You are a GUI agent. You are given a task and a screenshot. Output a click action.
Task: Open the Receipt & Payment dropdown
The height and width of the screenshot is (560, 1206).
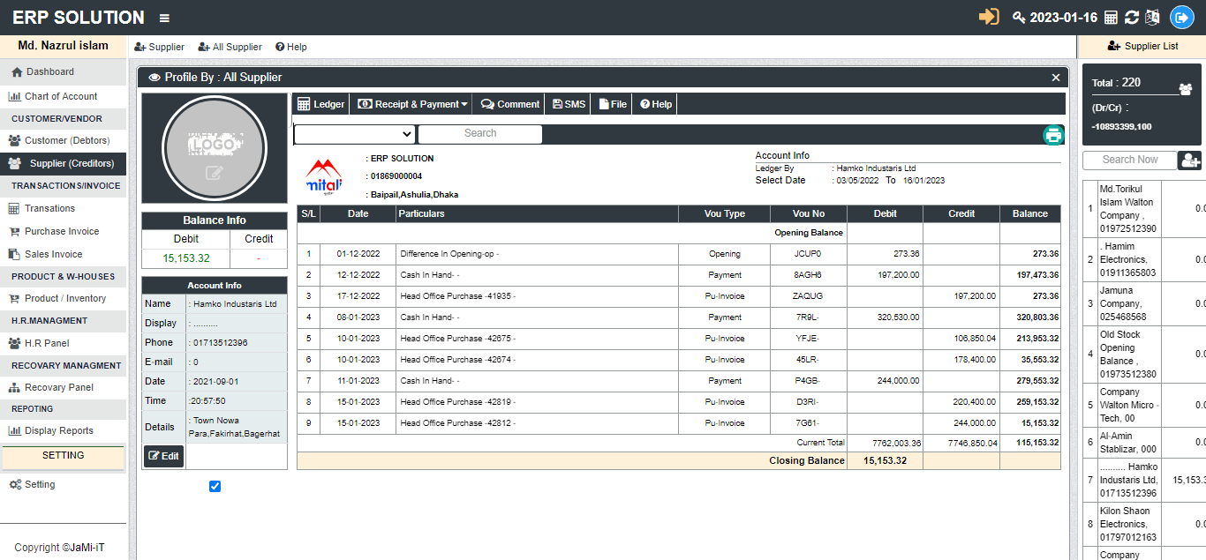click(x=412, y=104)
